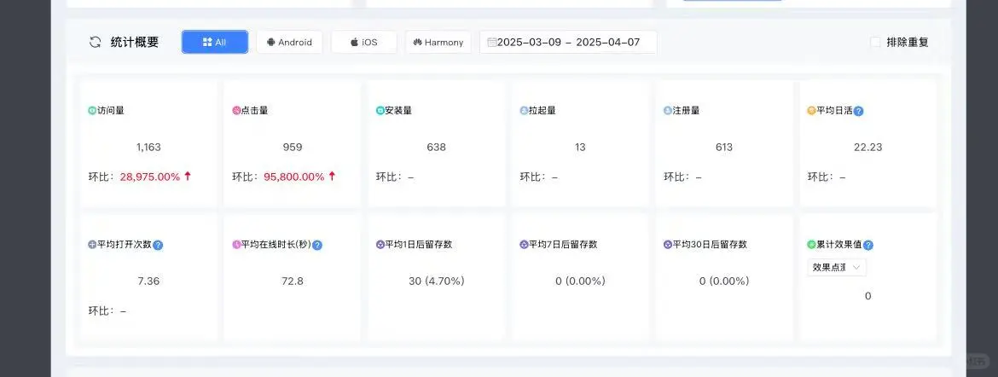This screenshot has height=377, width=998.
Task: Click the 访问量 value 1,163
Action: point(149,147)
